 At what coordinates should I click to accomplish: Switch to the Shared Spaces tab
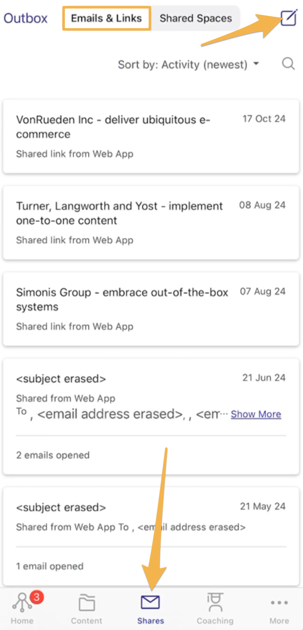[x=195, y=18]
